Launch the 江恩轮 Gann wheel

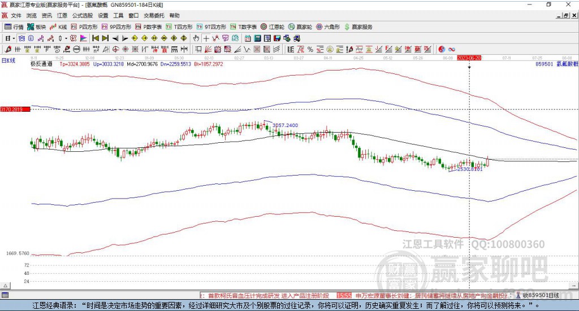[273, 27]
